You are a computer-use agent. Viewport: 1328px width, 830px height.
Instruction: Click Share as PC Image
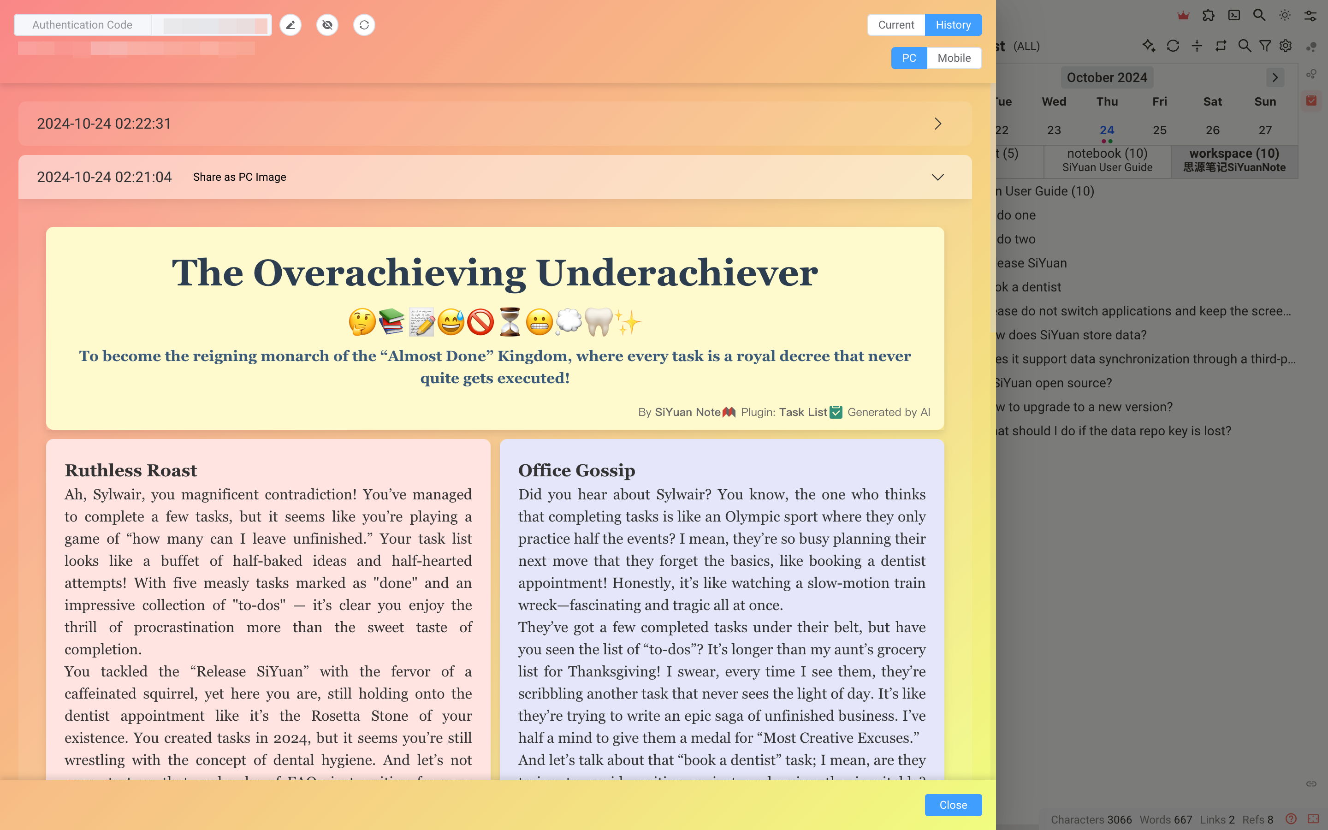(x=239, y=178)
